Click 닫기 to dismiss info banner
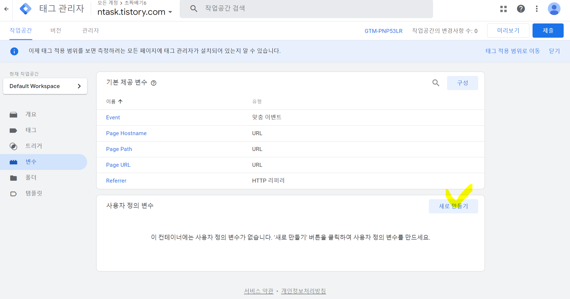 point(554,51)
